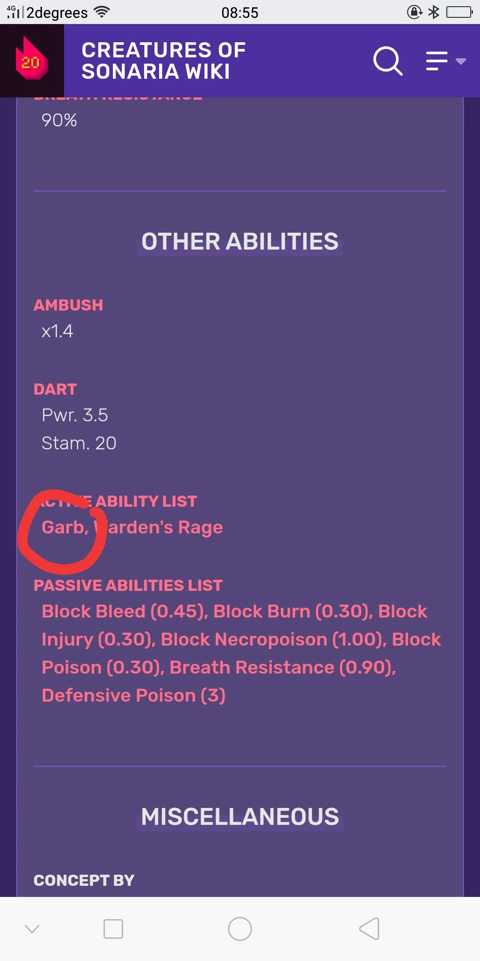Select the 08:55 clock in status bar
This screenshot has width=480, height=961.
[240, 12]
